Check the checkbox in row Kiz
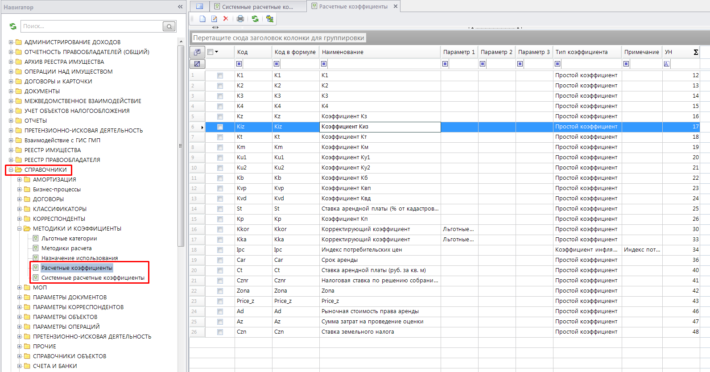Screen dimensions: 710x372 pos(220,127)
